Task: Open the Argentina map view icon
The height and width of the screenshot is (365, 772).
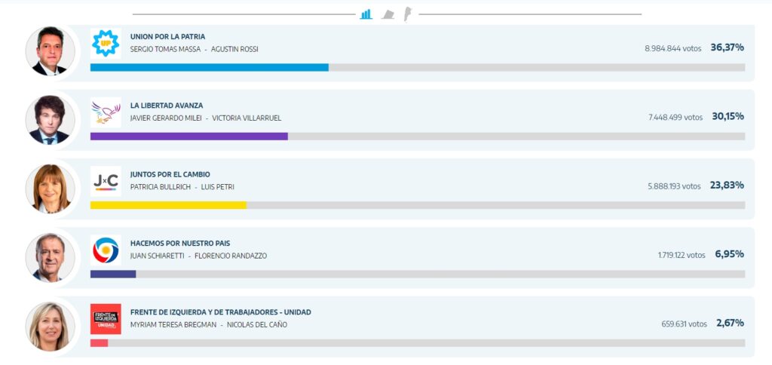Action: coord(408,14)
